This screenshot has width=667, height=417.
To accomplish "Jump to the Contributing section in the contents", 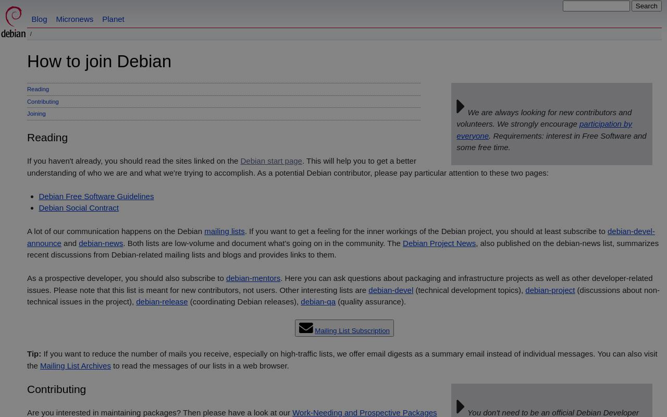I will point(43,102).
